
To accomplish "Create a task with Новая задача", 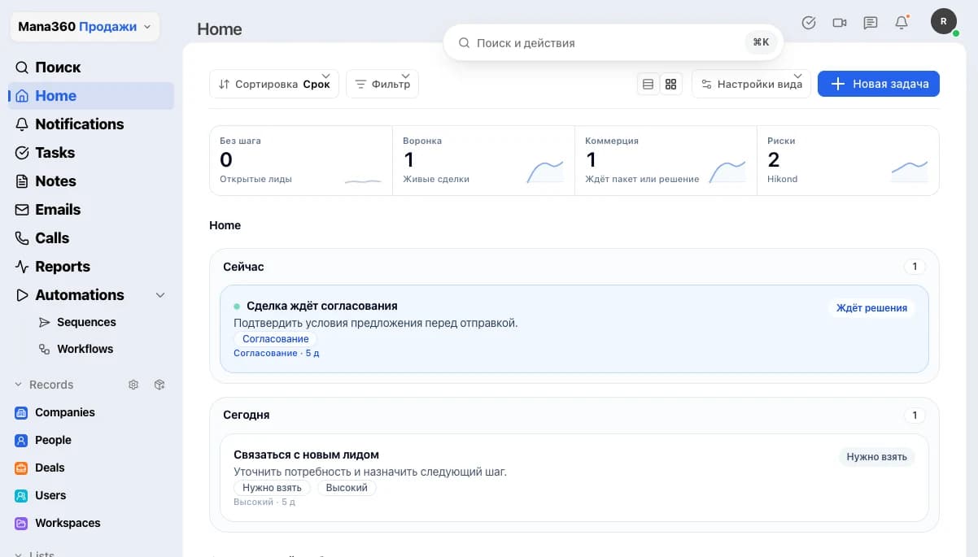I will tap(879, 84).
